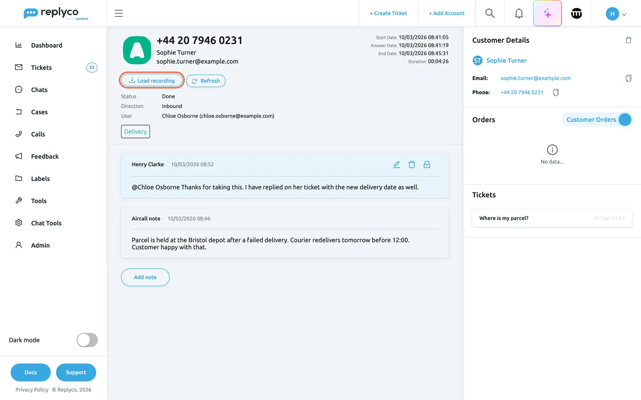The width and height of the screenshot is (641, 400).
Task: Click the Delivery label tag
Action: [x=135, y=132]
